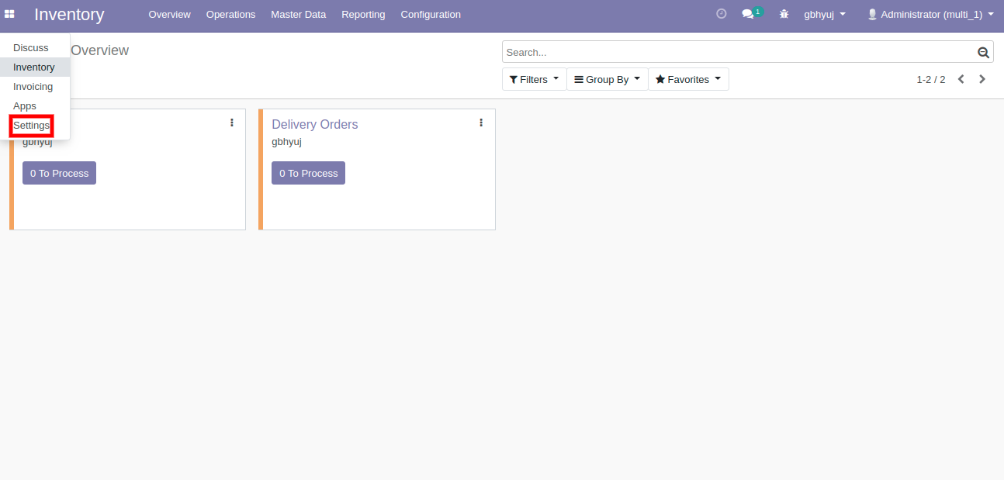Select Settings in the apps menu
Image resolution: width=1004 pixels, height=480 pixels.
(x=31, y=126)
